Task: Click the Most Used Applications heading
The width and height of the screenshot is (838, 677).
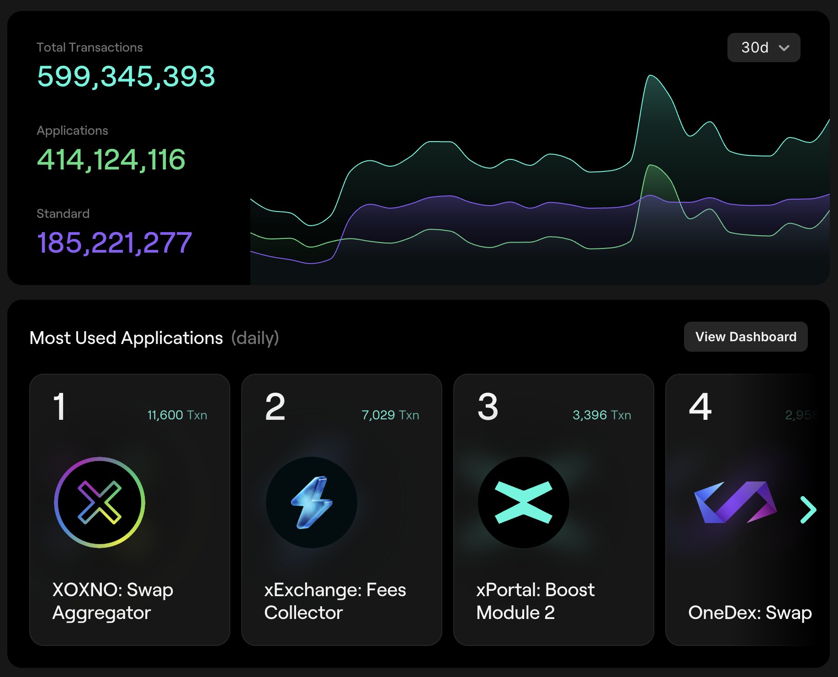Action: pos(126,338)
